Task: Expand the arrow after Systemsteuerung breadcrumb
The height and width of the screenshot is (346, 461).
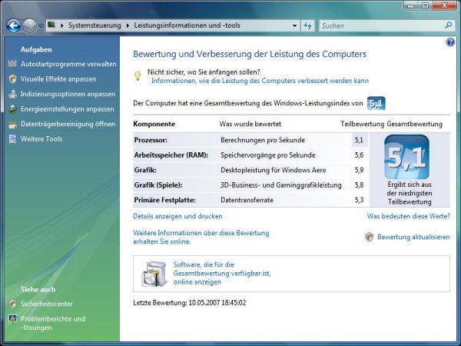Action: point(128,25)
